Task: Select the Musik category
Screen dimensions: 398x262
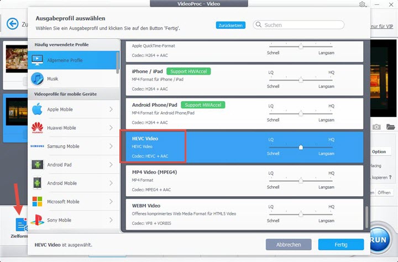Action: click(x=74, y=78)
